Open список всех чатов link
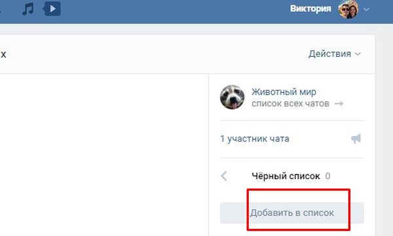Image resolution: width=393 pixels, height=236 pixels. point(290,103)
